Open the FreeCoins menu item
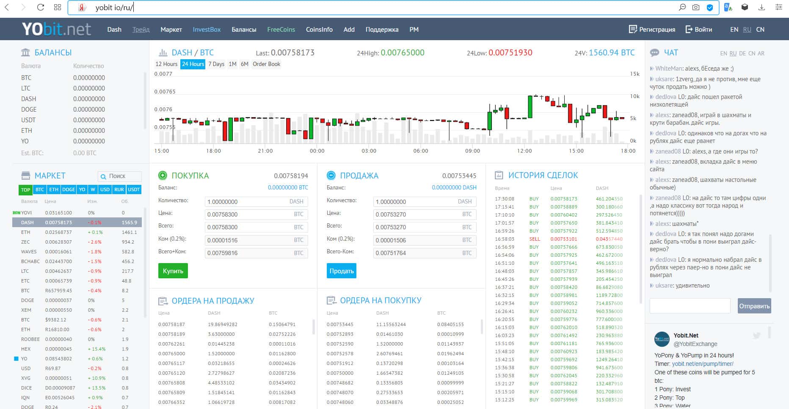789x409 pixels. (x=281, y=30)
